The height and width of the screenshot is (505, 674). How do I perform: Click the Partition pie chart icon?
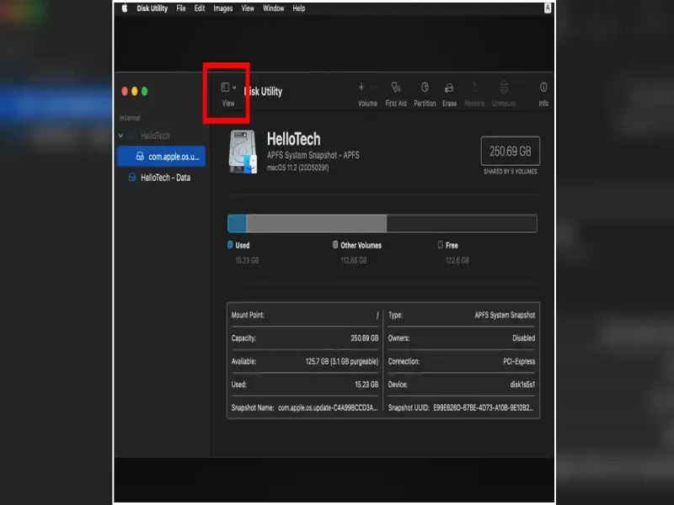(425, 88)
